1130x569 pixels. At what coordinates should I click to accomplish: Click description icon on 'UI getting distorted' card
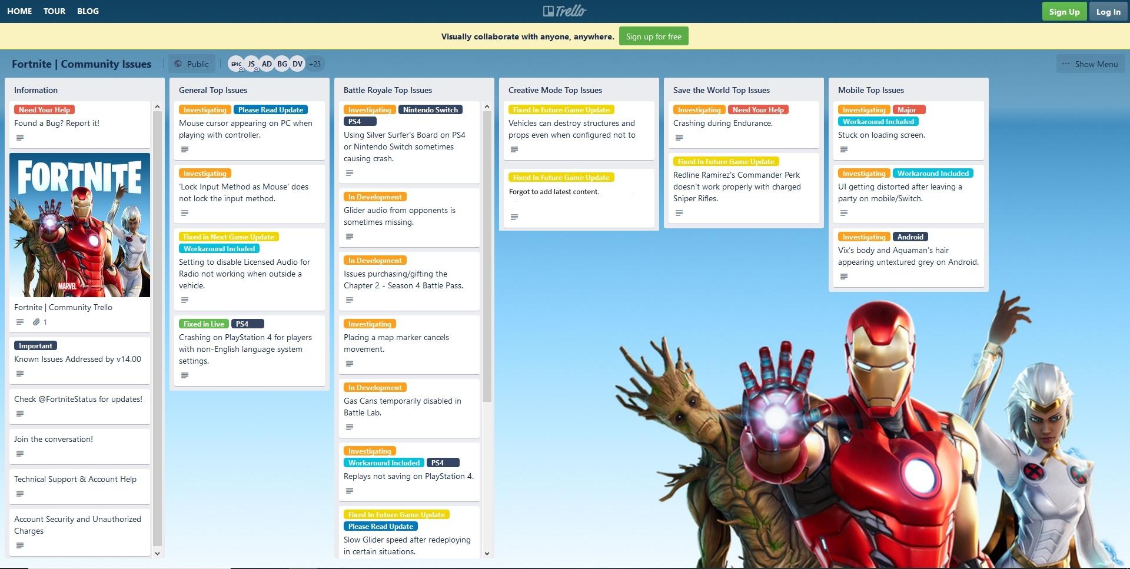[x=844, y=213]
